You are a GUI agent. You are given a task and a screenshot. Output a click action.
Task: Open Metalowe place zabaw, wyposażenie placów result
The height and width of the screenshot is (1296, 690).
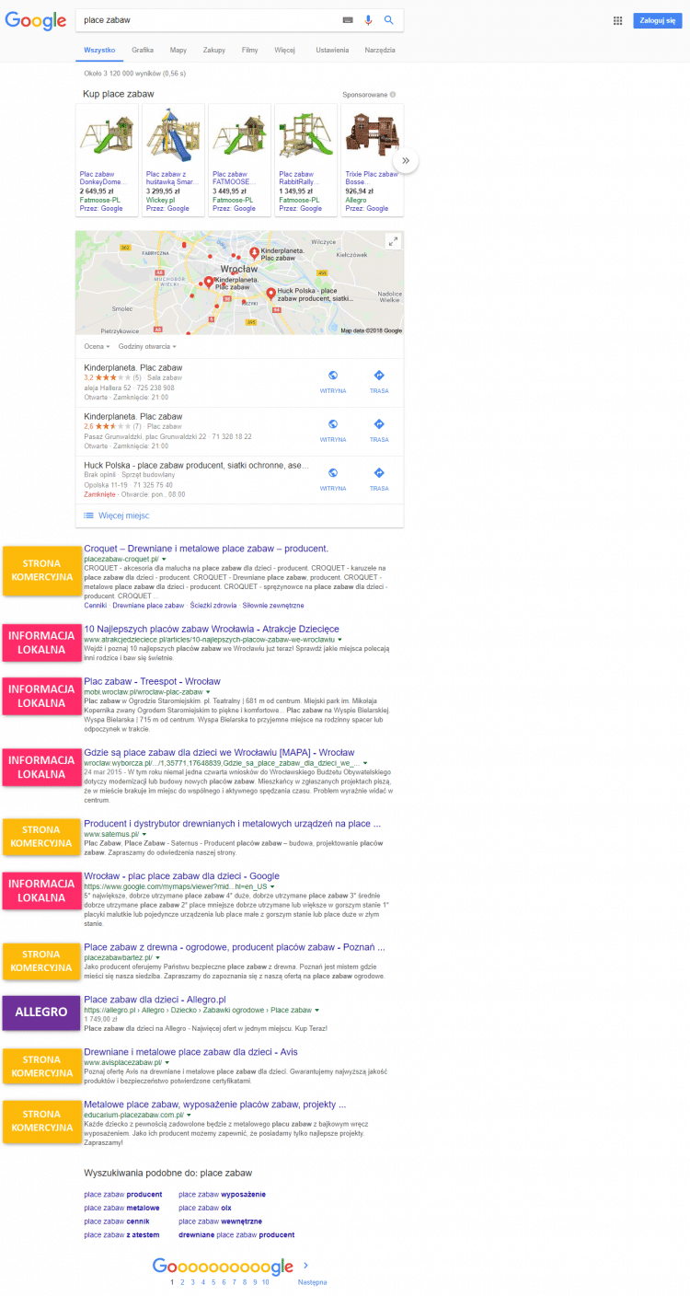coord(214,1104)
